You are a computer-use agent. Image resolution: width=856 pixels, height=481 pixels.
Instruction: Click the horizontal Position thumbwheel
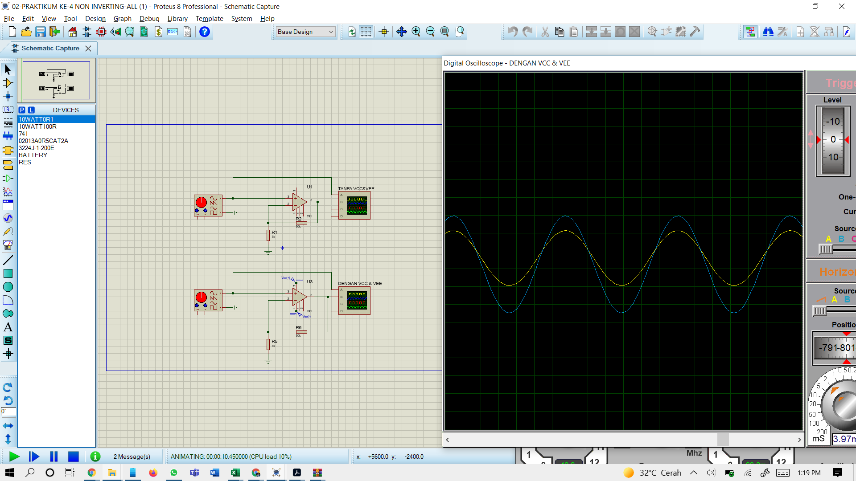click(x=835, y=348)
